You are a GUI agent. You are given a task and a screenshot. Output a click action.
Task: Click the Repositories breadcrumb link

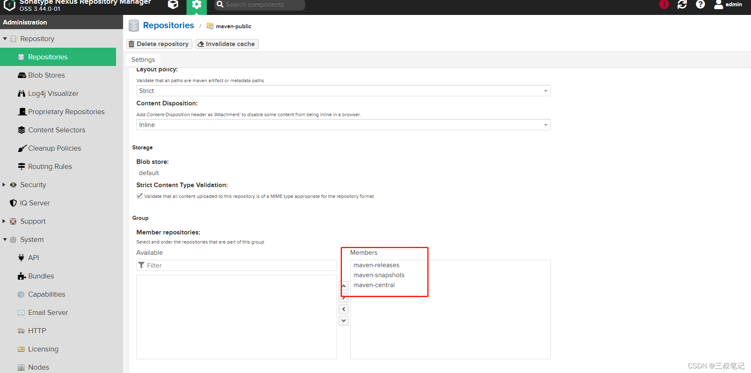(x=168, y=25)
